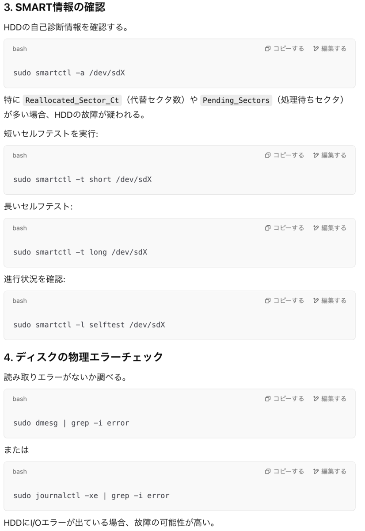Edit the journalctl -xe code block
Screen dimensions: 365x531
(x=330, y=471)
